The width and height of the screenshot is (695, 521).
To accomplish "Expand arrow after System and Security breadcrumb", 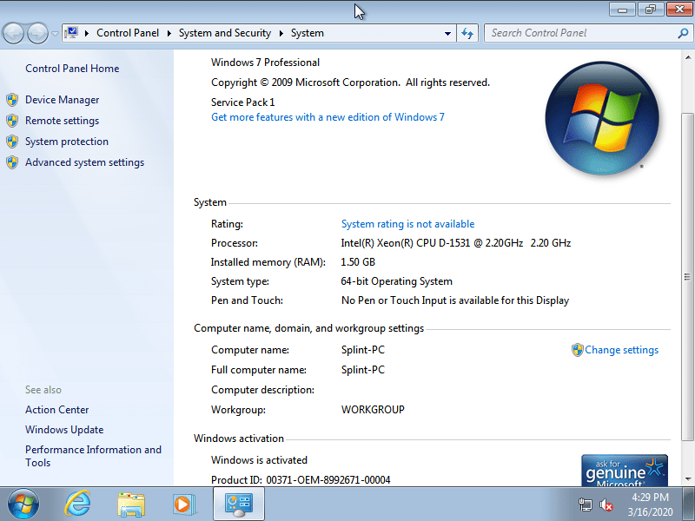I will coord(281,33).
